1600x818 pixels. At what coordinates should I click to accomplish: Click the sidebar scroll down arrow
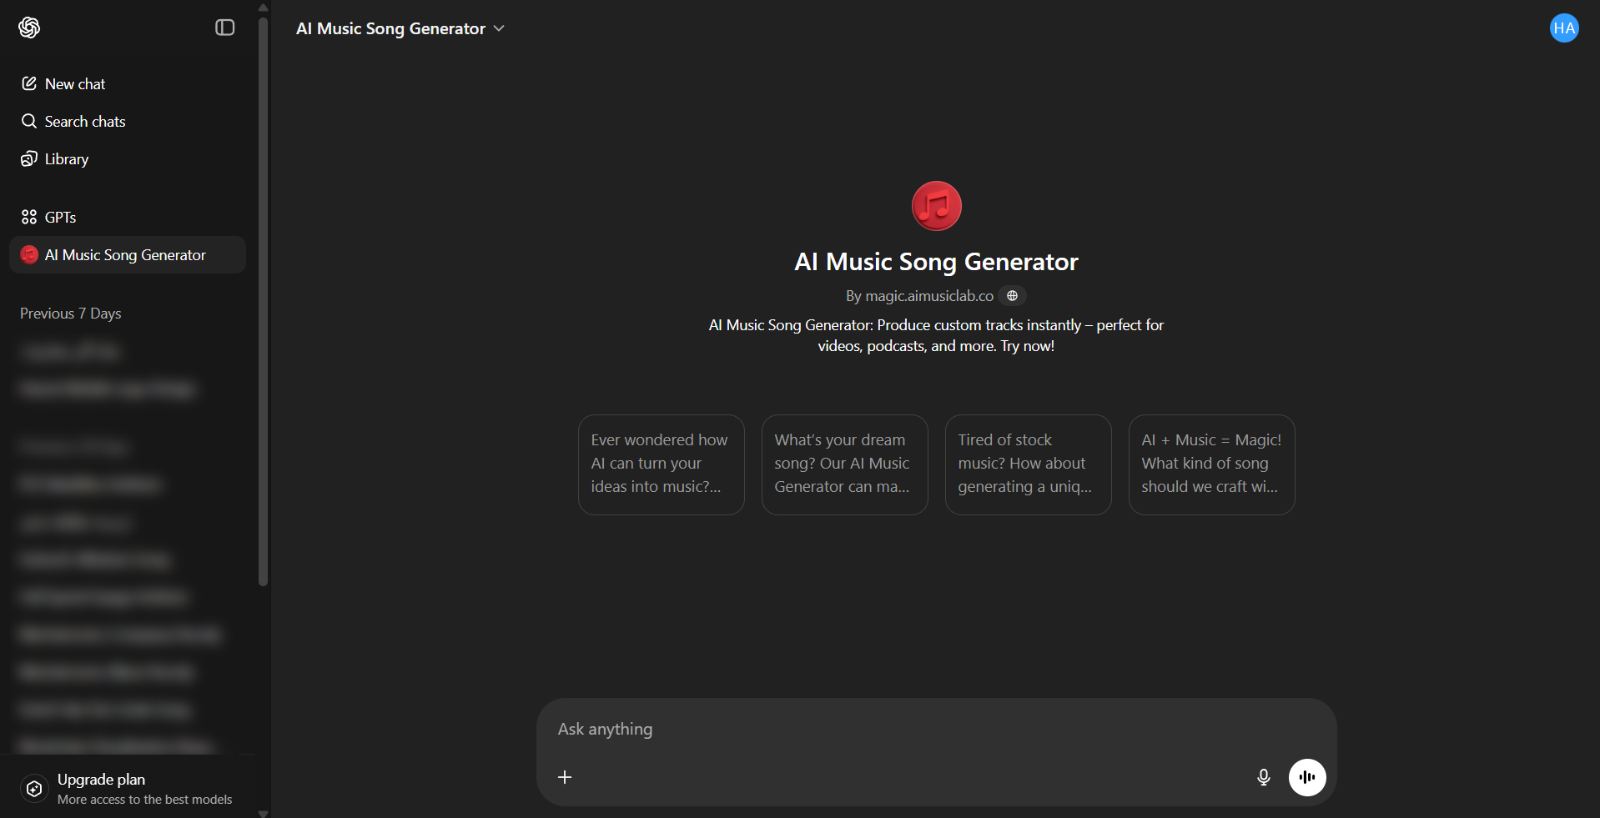(x=264, y=813)
